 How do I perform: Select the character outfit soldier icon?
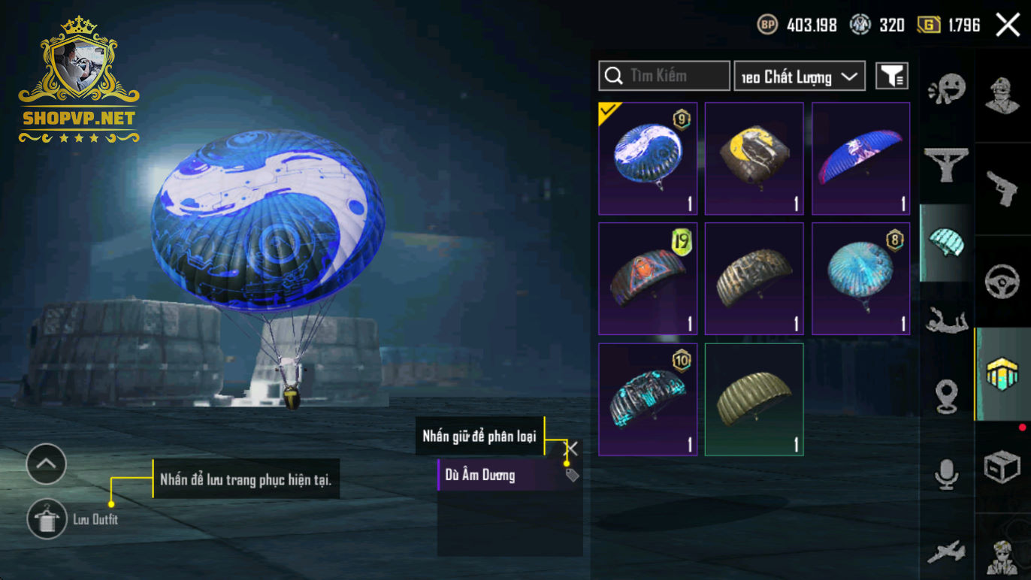coord(1002,96)
